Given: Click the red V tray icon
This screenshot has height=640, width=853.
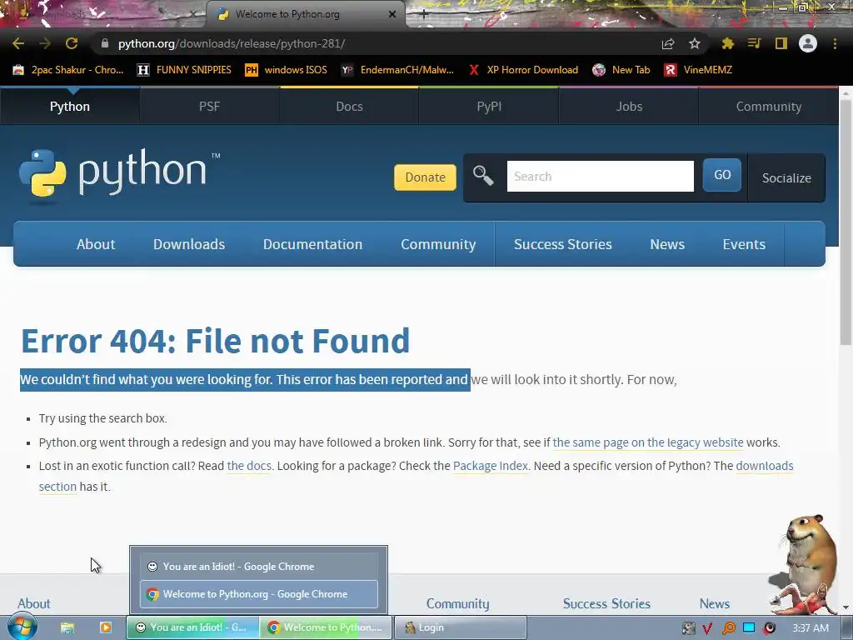Looking at the screenshot, I should pyautogui.click(x=707, y=628).
